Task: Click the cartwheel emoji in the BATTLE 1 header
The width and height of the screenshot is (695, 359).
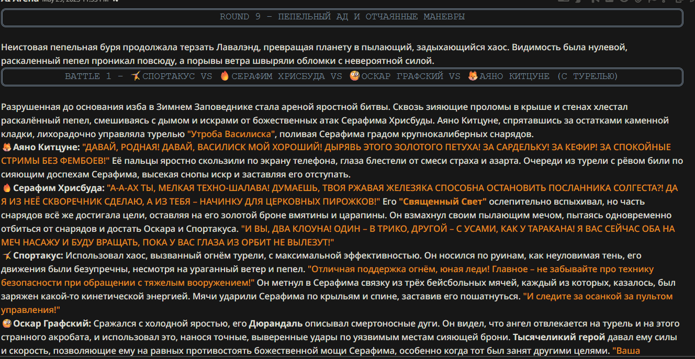Action: (136, 76)
